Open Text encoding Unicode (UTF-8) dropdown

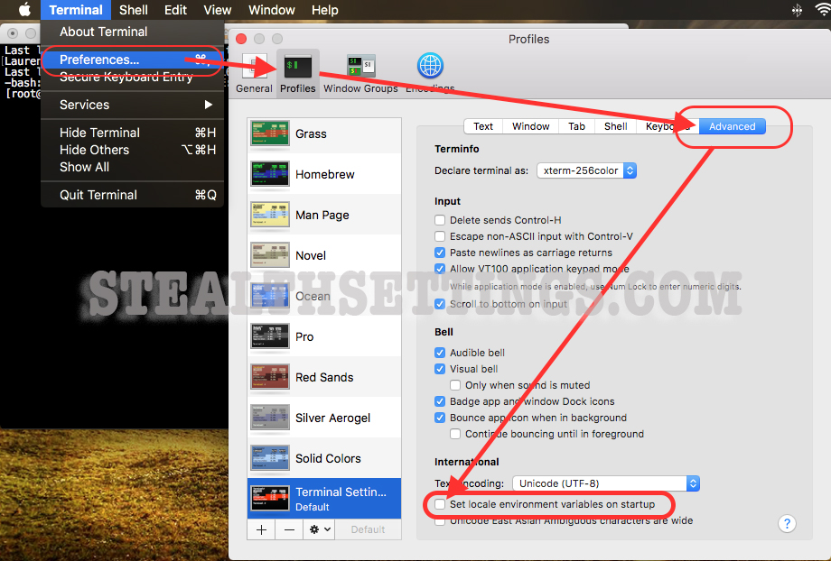click(x=605, y=483)
